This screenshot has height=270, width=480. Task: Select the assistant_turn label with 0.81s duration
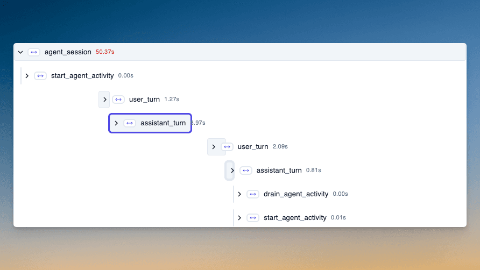[x=279, y=170]
